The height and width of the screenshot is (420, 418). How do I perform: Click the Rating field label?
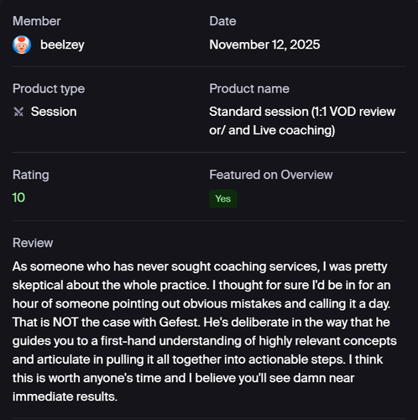[31, 175]
